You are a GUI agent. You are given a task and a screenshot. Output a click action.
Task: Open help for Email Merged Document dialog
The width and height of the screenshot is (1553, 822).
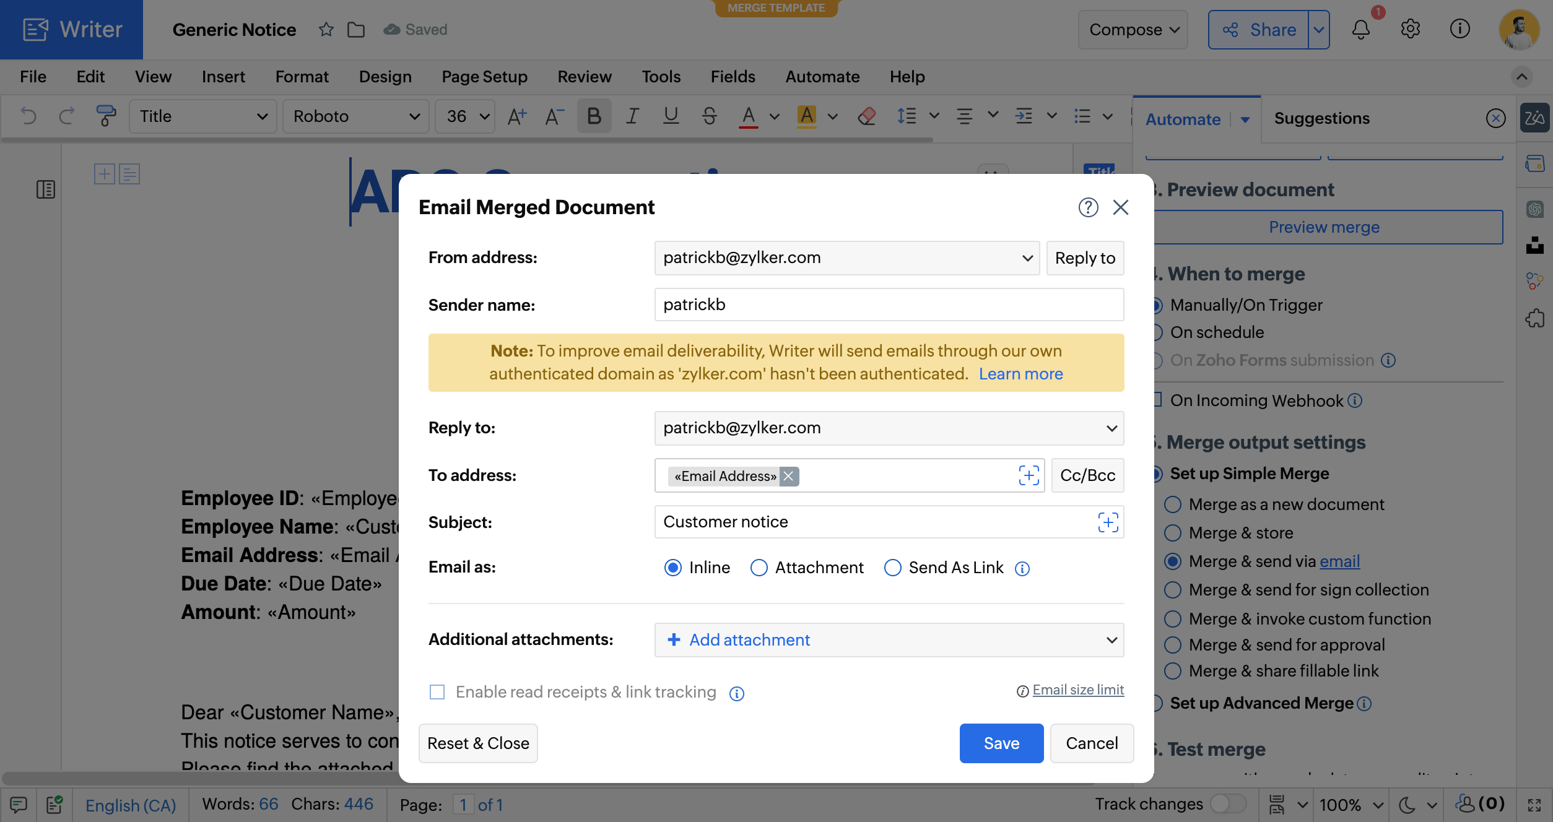click(1088, 207)
